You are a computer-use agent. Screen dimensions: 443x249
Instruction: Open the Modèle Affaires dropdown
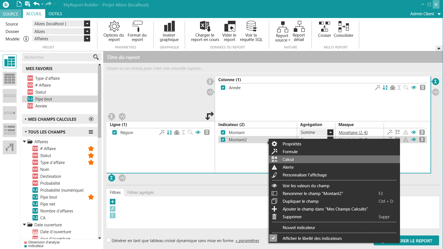(87, 39)
